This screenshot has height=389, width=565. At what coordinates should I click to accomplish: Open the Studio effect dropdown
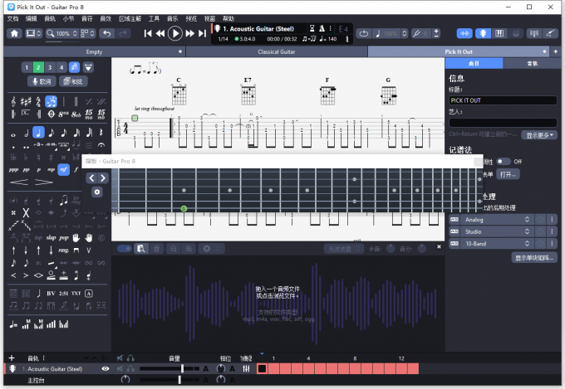[x=497, y=231]
